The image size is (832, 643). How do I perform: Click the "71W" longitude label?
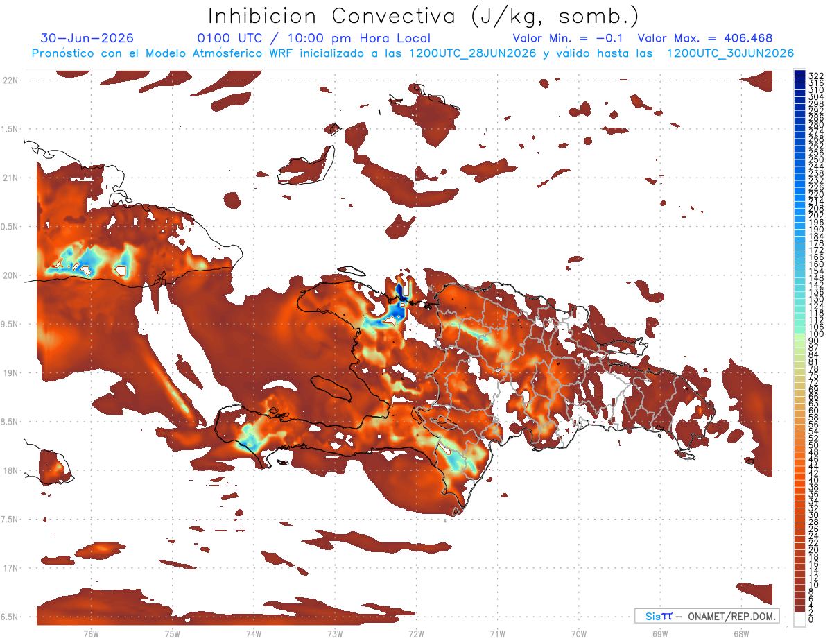click(497, 633)
